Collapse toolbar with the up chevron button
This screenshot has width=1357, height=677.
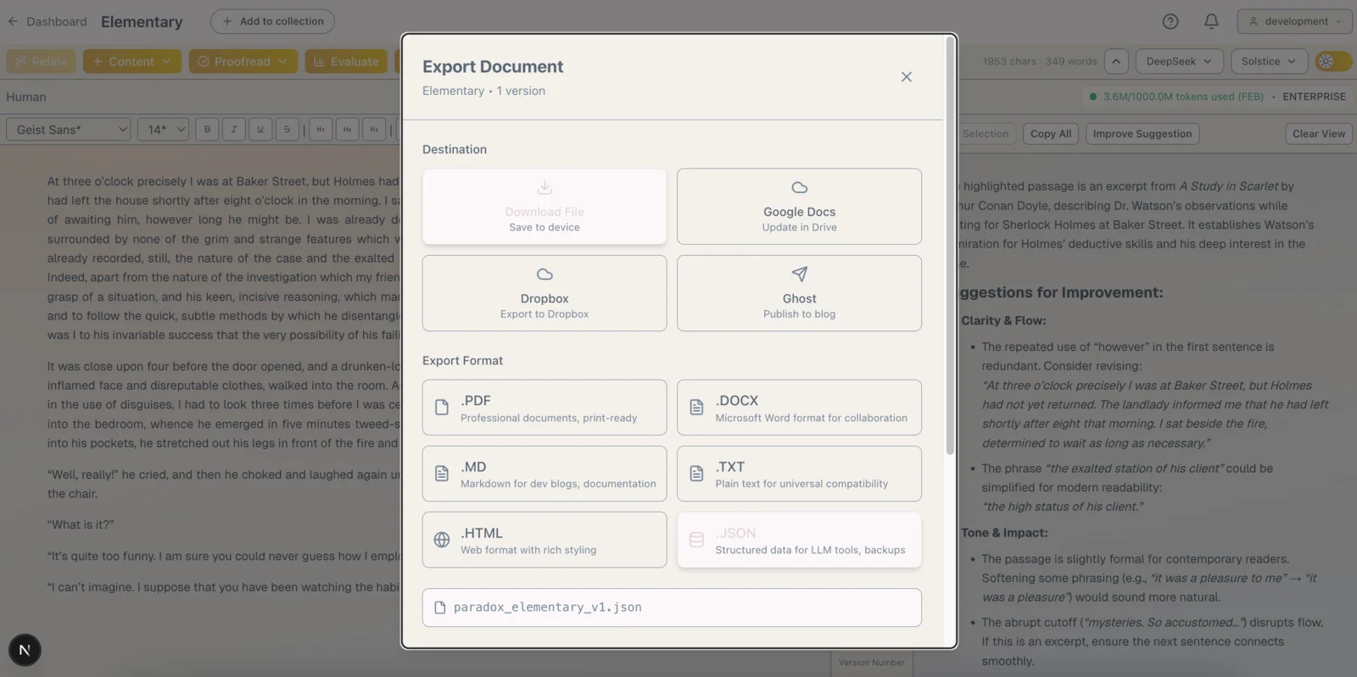tap(1116, 61)
